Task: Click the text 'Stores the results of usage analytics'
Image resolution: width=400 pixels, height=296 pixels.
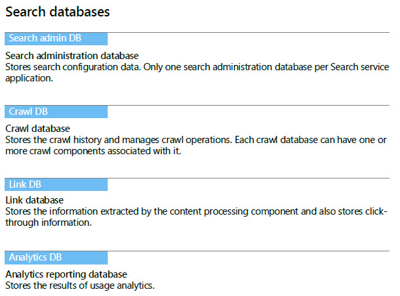Action: point(80,285)
